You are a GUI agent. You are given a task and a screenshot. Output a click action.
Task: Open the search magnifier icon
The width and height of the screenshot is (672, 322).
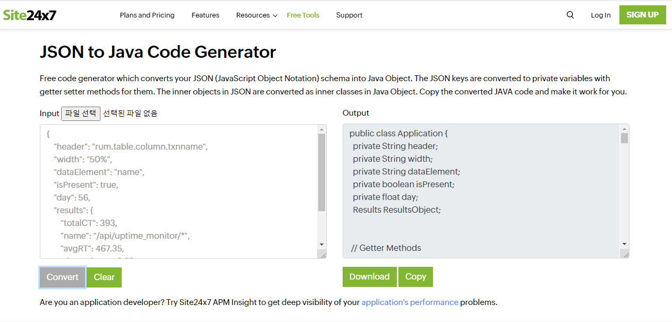click(570, 15)
